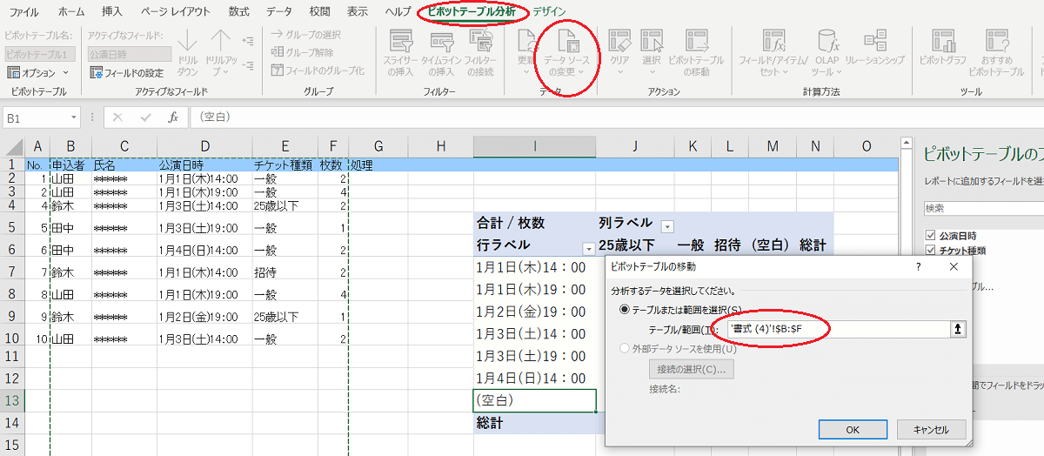The height and width of the screenshot is (456, 1044).
Task: Click 接続の選択(C)... button
Action: tap(692, 368)
